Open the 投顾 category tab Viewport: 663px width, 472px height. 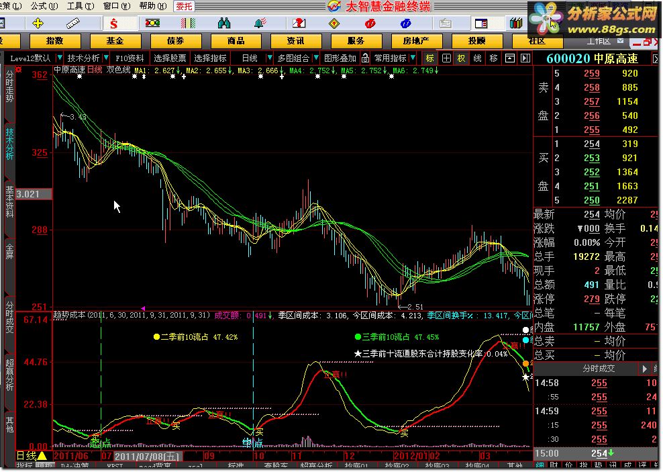[x=476, y=41]
